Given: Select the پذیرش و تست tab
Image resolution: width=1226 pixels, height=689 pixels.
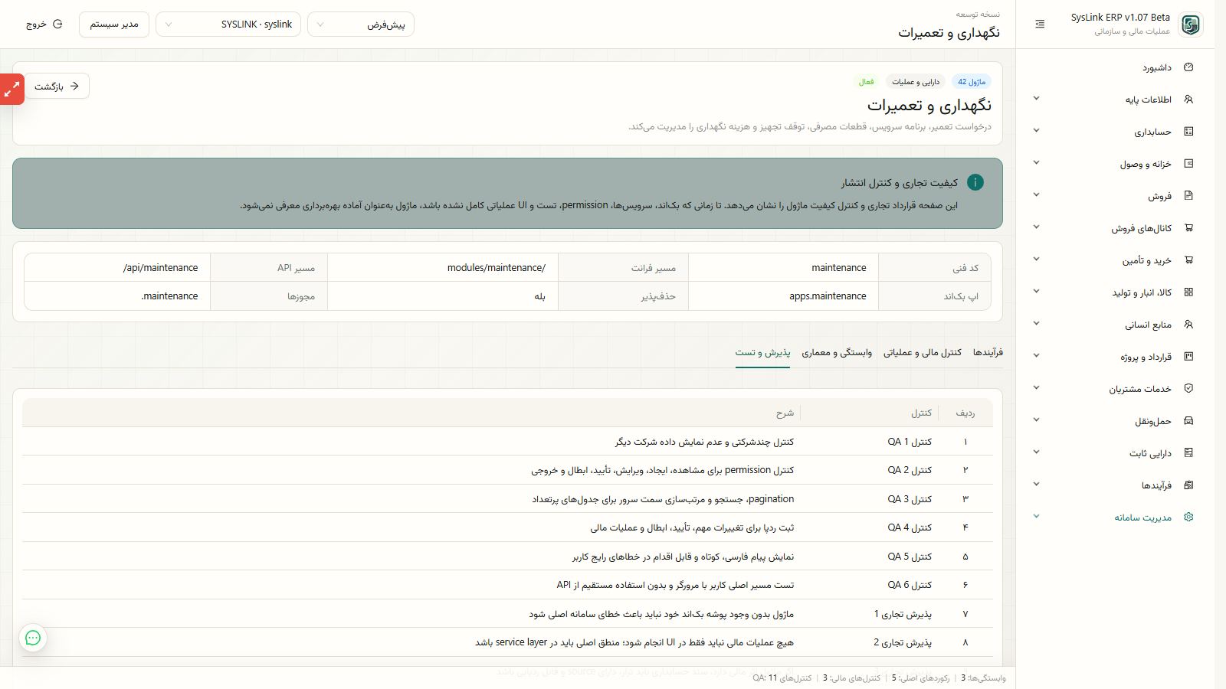Looking at the screenshot, I should tap(762, 353).
